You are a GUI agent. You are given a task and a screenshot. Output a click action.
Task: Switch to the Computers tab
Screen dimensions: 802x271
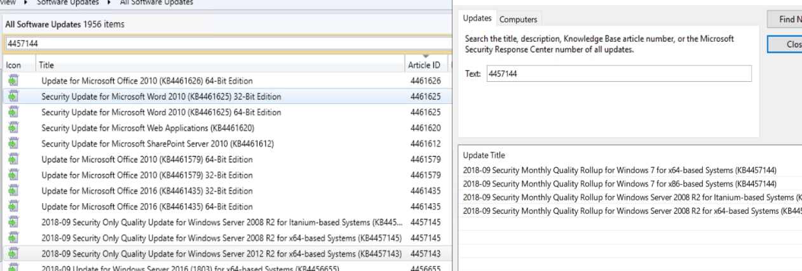pyautogui.click(x=519, y=19)
